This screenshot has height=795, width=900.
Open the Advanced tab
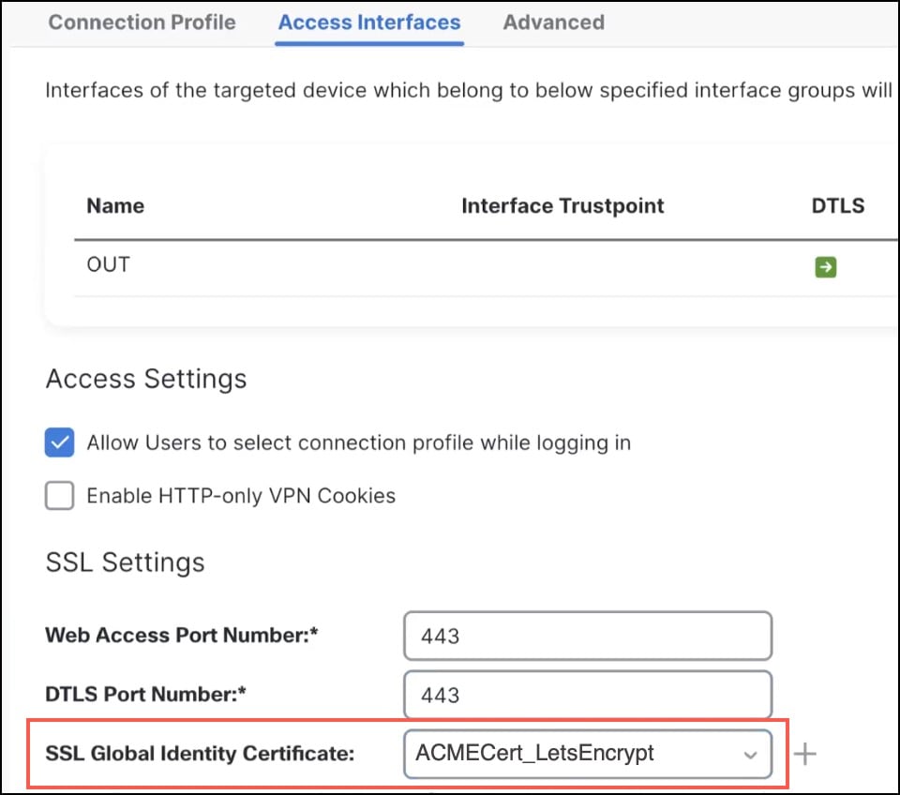(x=553, y=22)
